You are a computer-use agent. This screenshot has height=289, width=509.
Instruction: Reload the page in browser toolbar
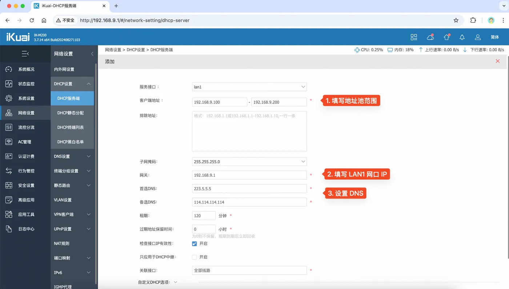(32, 20)
